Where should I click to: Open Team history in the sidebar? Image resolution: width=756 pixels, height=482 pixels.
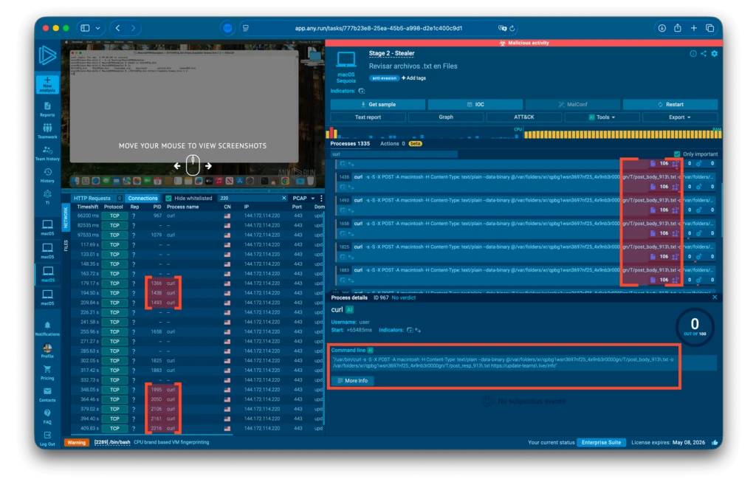(47, 153)
